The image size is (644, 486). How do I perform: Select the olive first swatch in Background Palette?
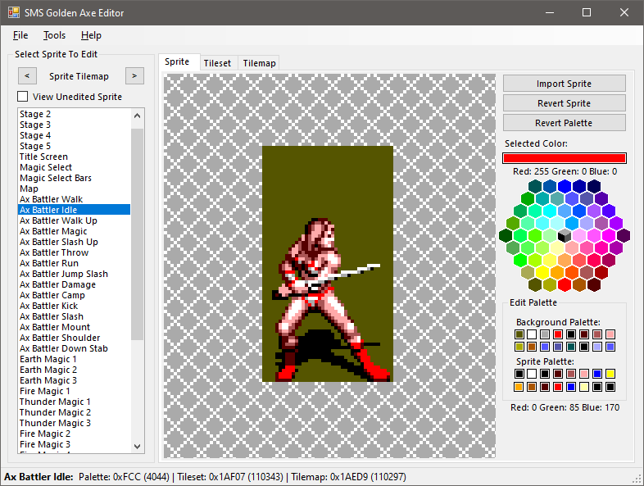click(x=519, y=334)
